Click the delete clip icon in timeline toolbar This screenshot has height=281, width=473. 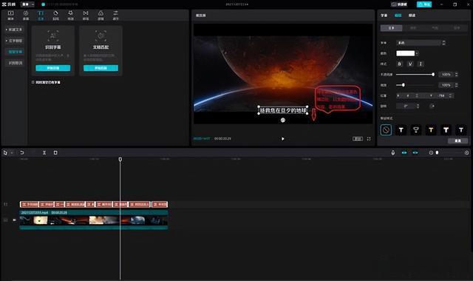click(55, 153)
